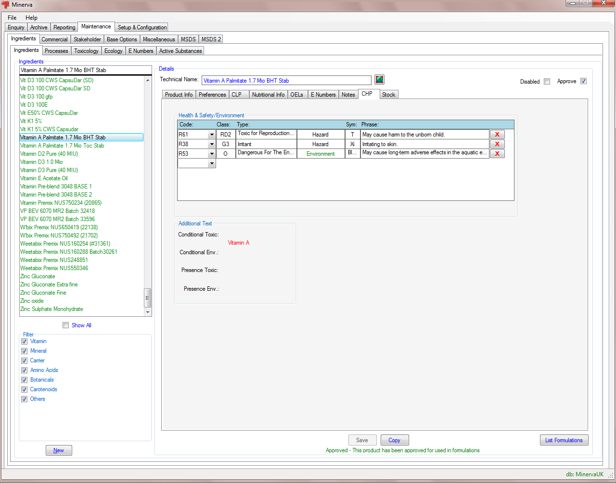Image resolution: width=616 pixels, height=483 pixels.
Task: Select Zinc Gluconate Extra fine in the list
Action: [49, 285]
